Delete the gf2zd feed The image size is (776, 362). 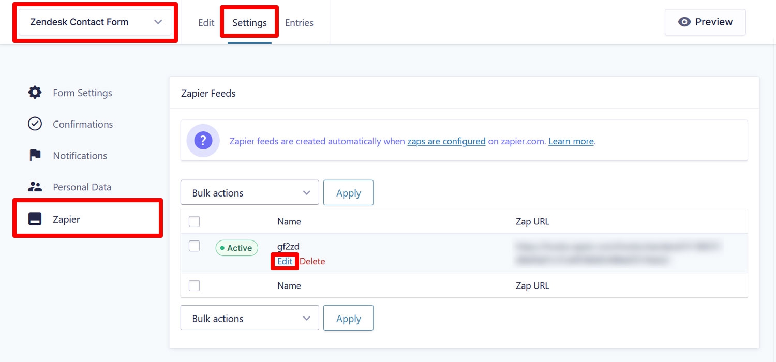pos(312,262)
